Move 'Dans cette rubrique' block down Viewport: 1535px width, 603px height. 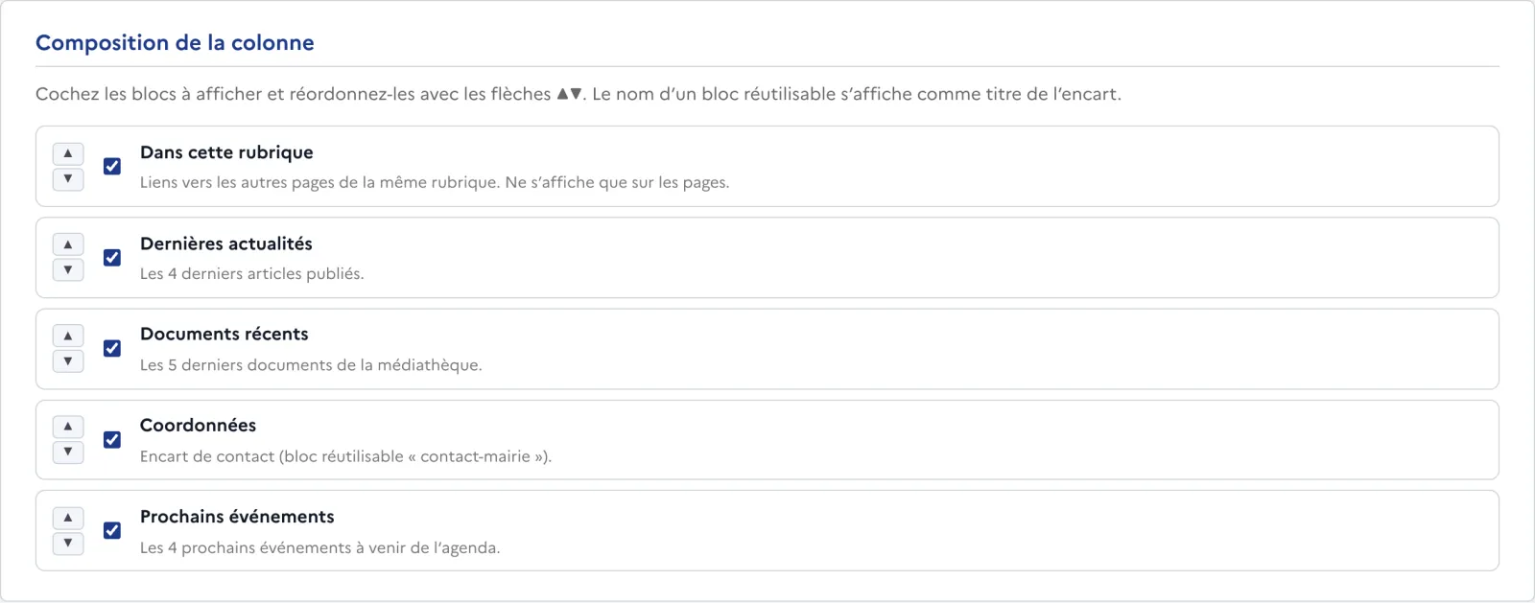coord(68,178)
